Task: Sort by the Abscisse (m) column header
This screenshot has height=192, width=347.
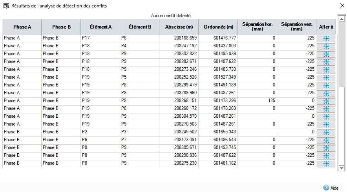Action: (179, 27)
